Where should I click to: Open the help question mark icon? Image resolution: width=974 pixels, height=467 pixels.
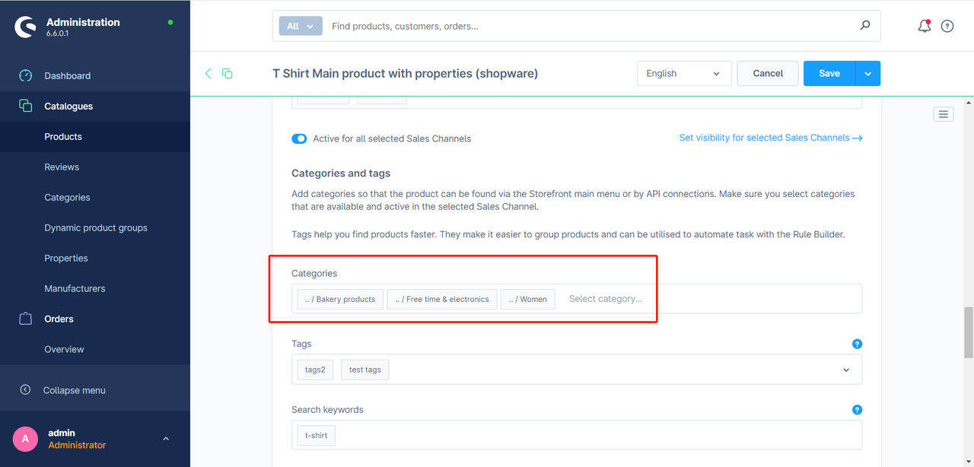tap(947, 26)
